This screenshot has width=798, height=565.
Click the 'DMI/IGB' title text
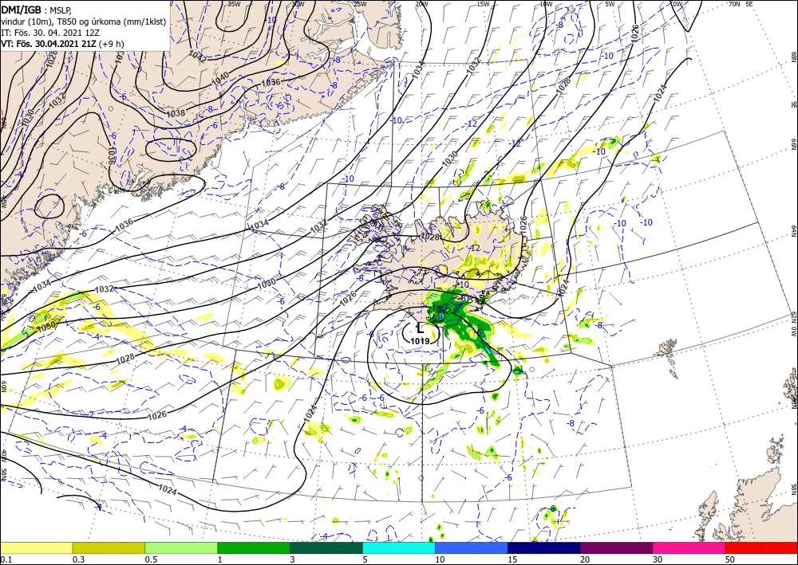tap(22, 9)
